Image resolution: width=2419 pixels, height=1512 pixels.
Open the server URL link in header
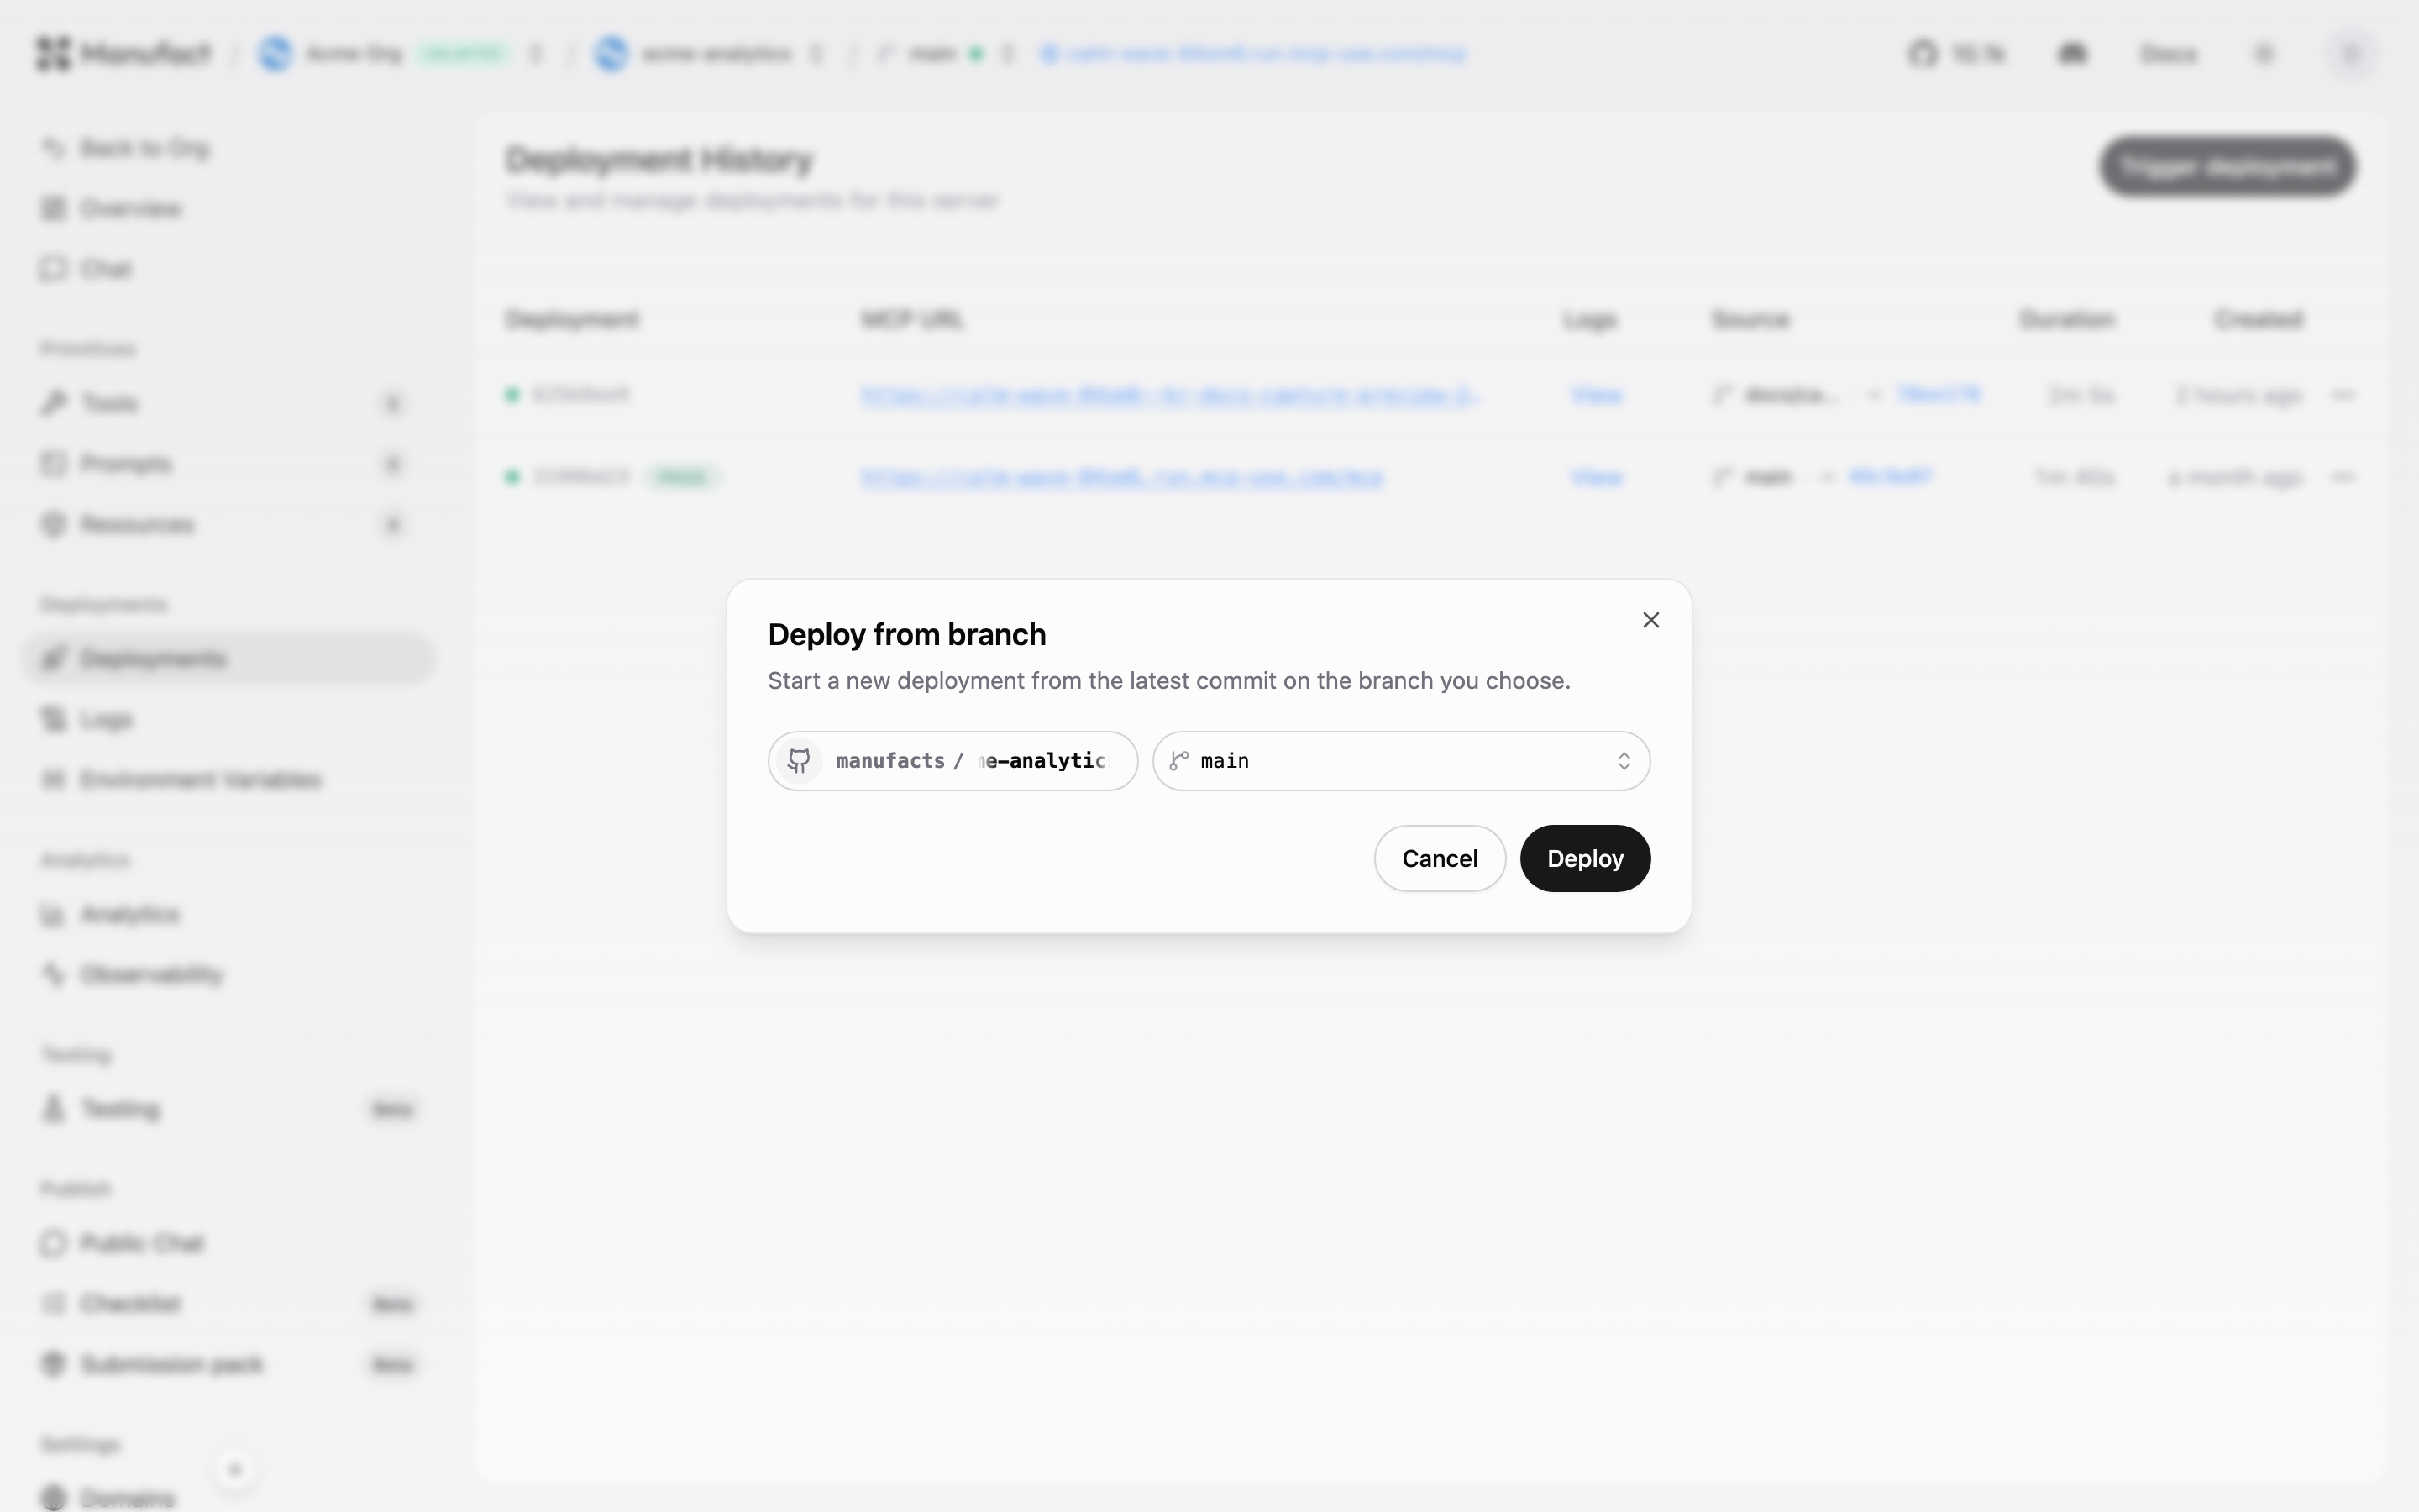click(1253, 53)
